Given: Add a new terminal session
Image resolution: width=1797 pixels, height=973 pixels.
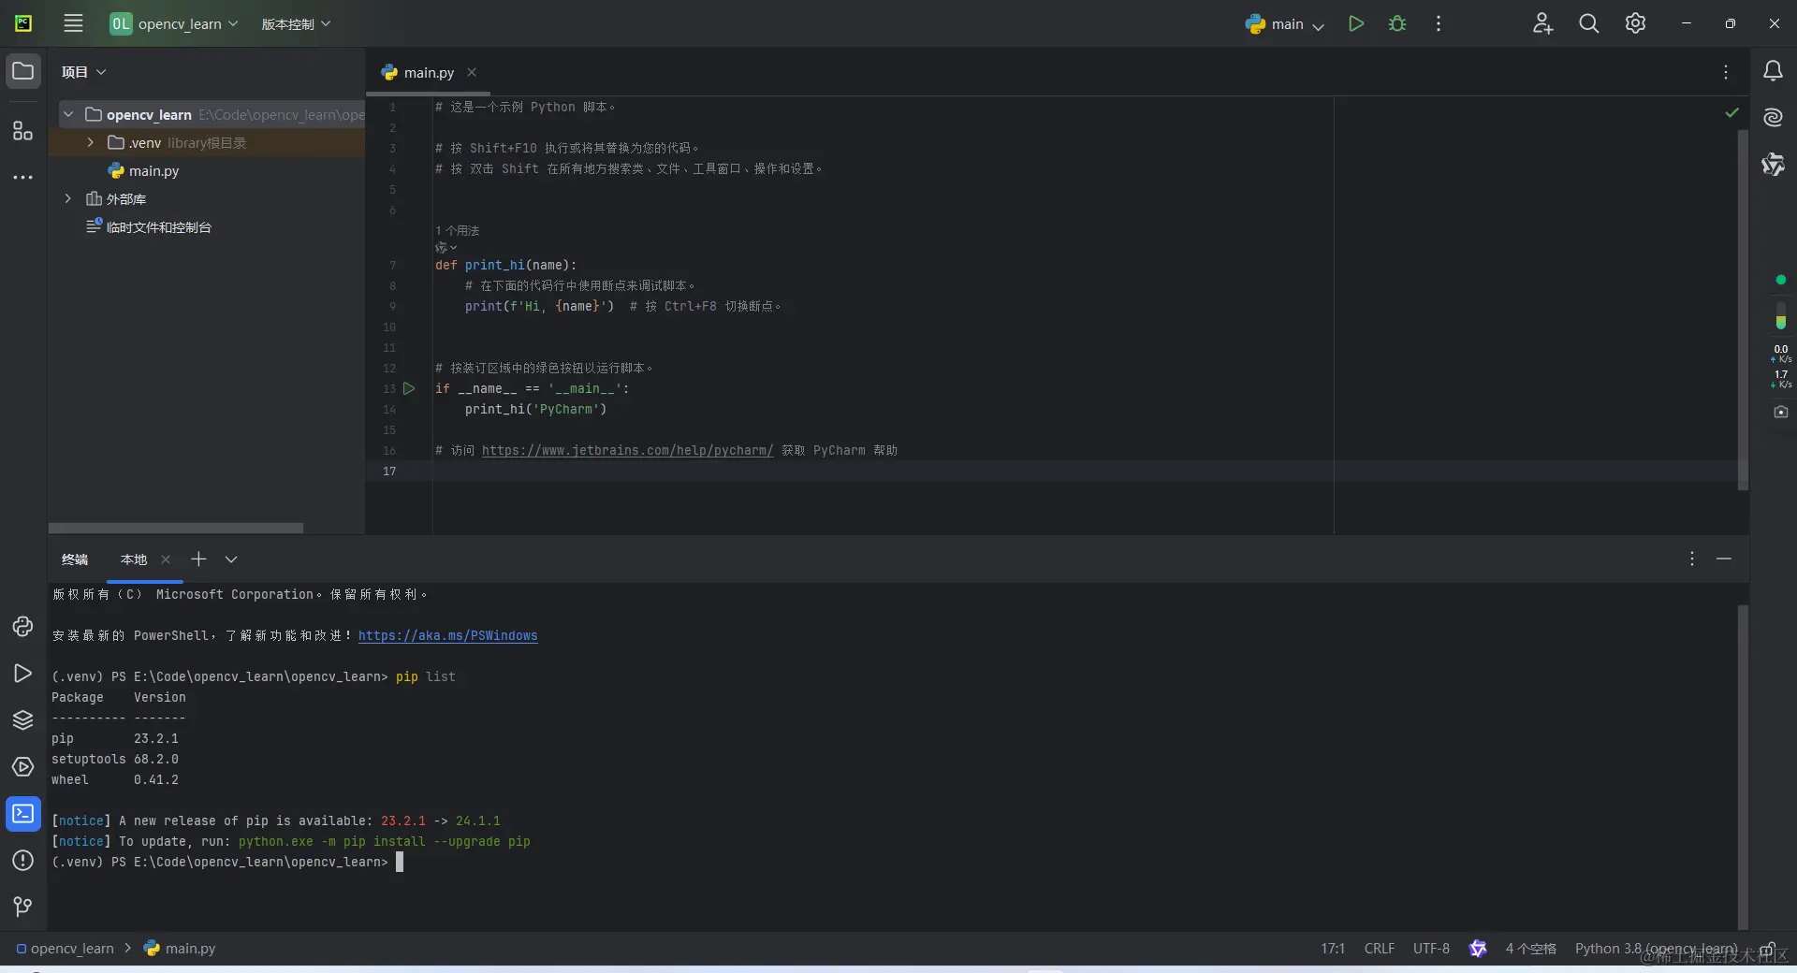Looking at the screenshot, I should (198, 559).
